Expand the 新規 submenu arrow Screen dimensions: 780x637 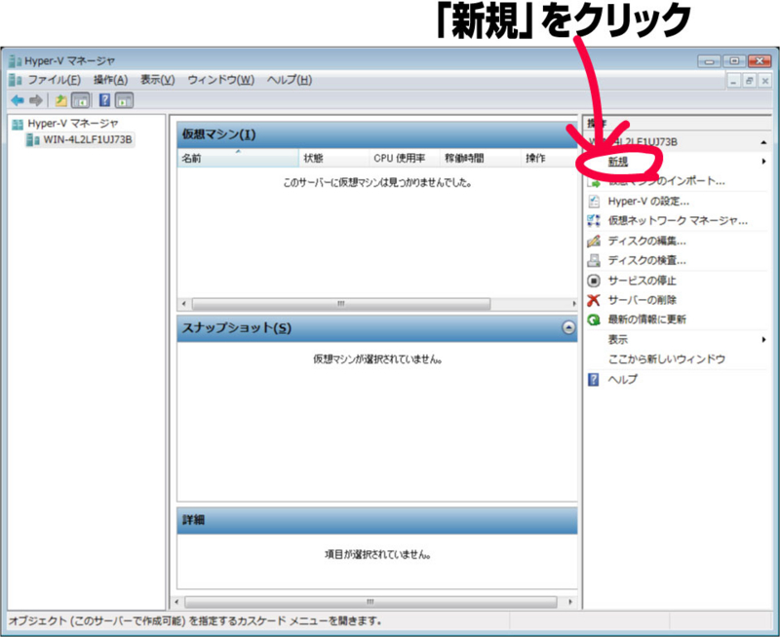point(766,161)
